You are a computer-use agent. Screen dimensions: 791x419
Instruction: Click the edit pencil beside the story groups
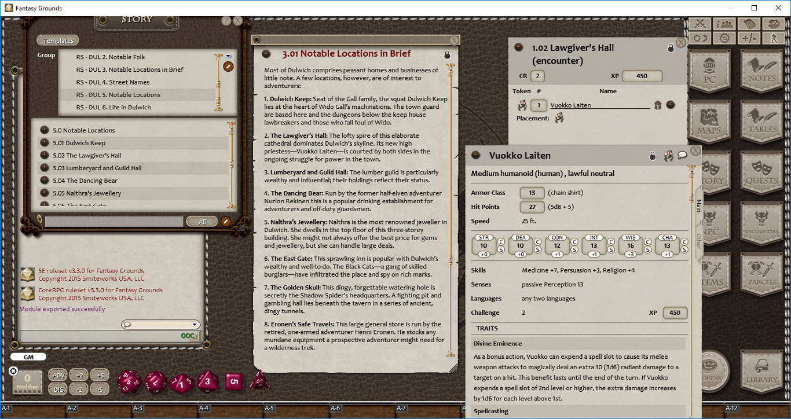point(228,66)
